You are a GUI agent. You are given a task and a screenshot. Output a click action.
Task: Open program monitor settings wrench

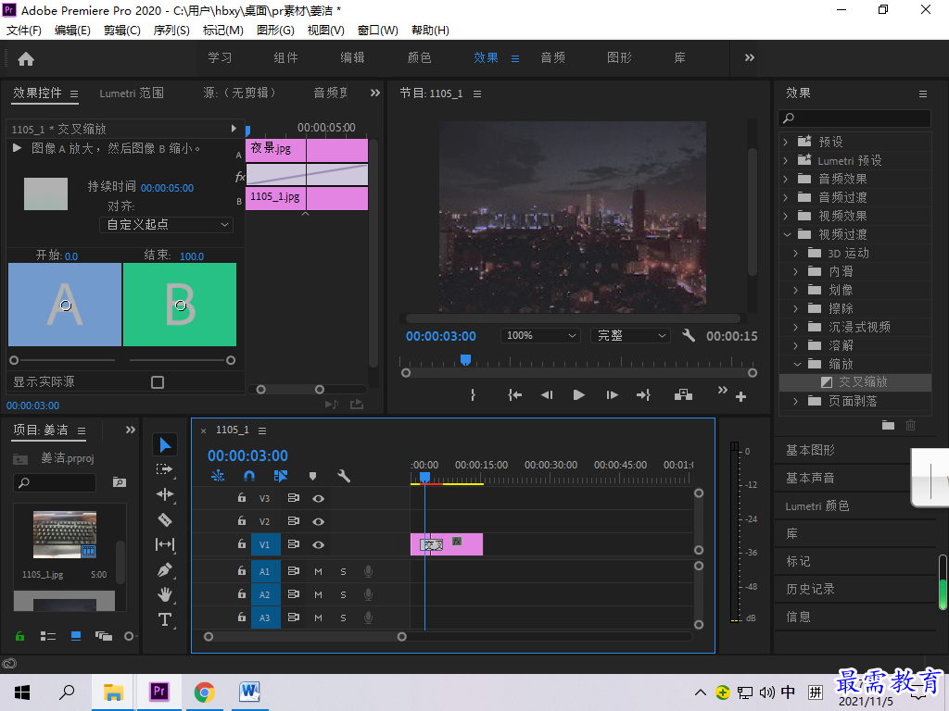[x=689, y=335]
